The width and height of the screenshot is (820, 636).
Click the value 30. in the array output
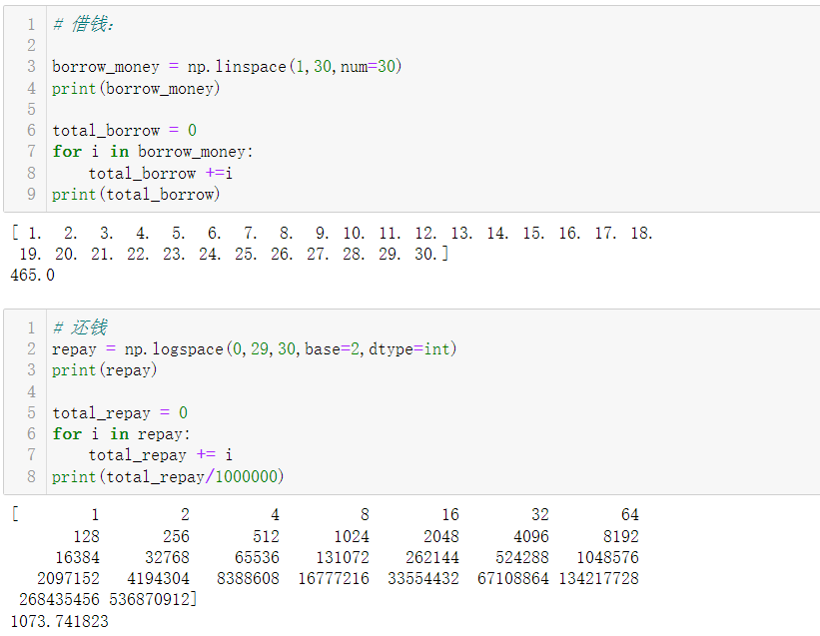[x=425, y=254]
